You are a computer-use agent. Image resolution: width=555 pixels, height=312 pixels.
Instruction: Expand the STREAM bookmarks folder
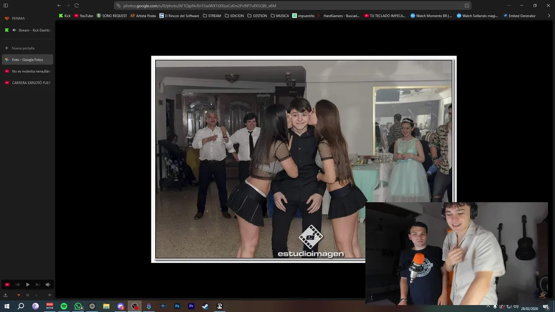click(212, 16)
